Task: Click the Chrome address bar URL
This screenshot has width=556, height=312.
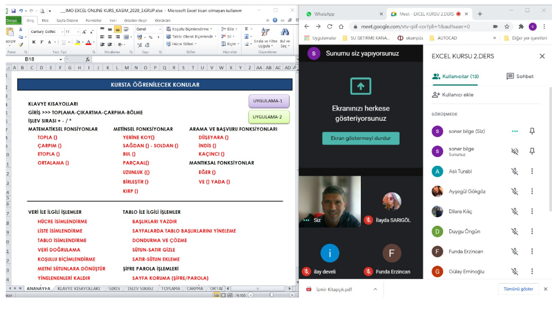Action: tap(415, 27)
